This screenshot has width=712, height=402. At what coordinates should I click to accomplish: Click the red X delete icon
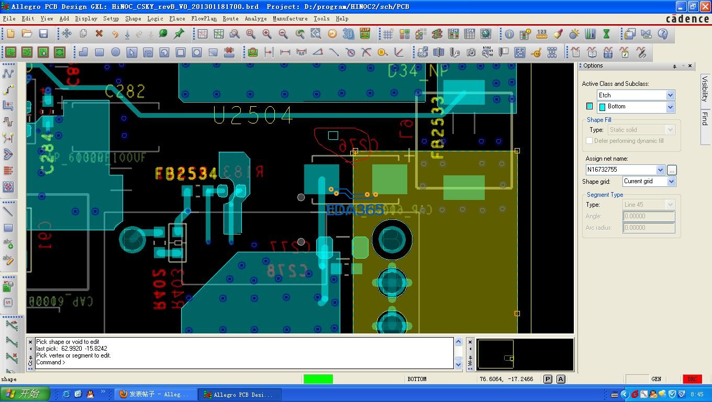[x=99, y=34]
